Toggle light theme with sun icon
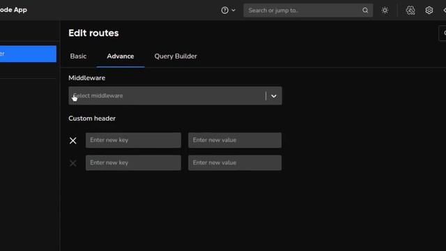Viewport: 446px width, 251px height. [385, 10]
